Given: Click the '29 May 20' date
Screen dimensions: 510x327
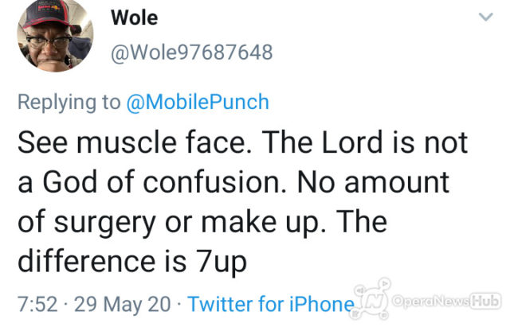Looking at the screenshot, I should (x=125, y=303).
